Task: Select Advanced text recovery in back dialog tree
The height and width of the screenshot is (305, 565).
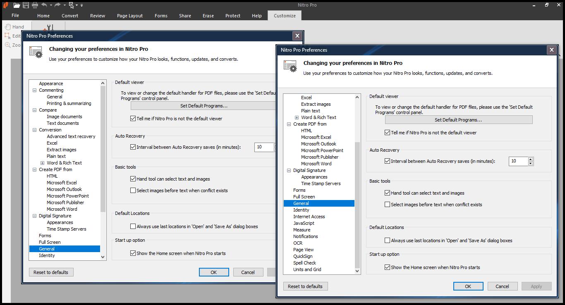Action: coord(71,136)
